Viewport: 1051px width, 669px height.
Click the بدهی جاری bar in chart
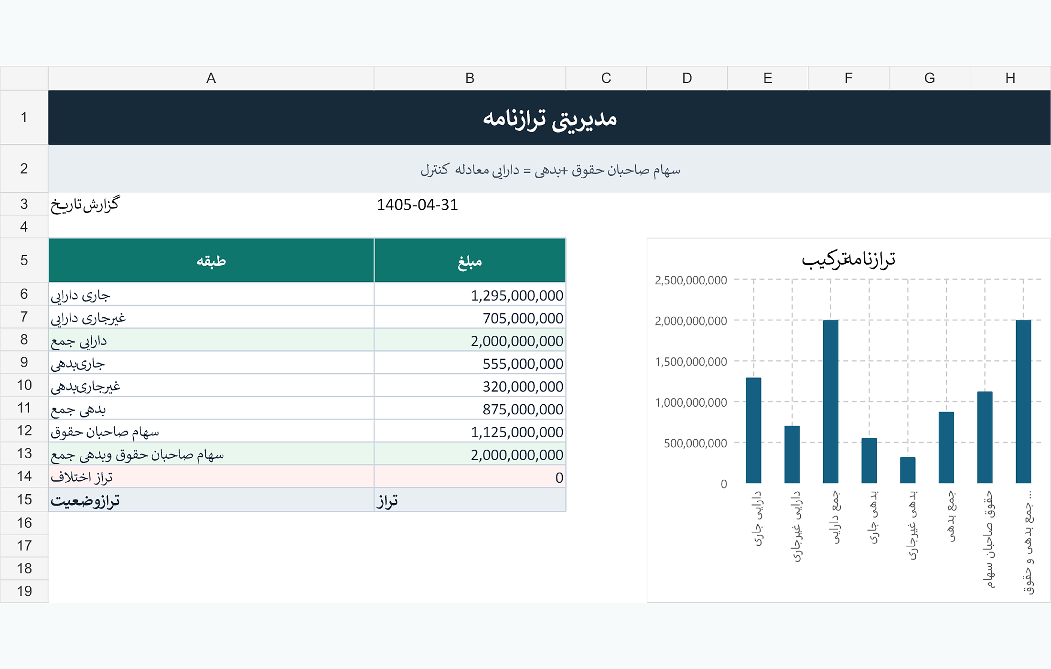869,460
